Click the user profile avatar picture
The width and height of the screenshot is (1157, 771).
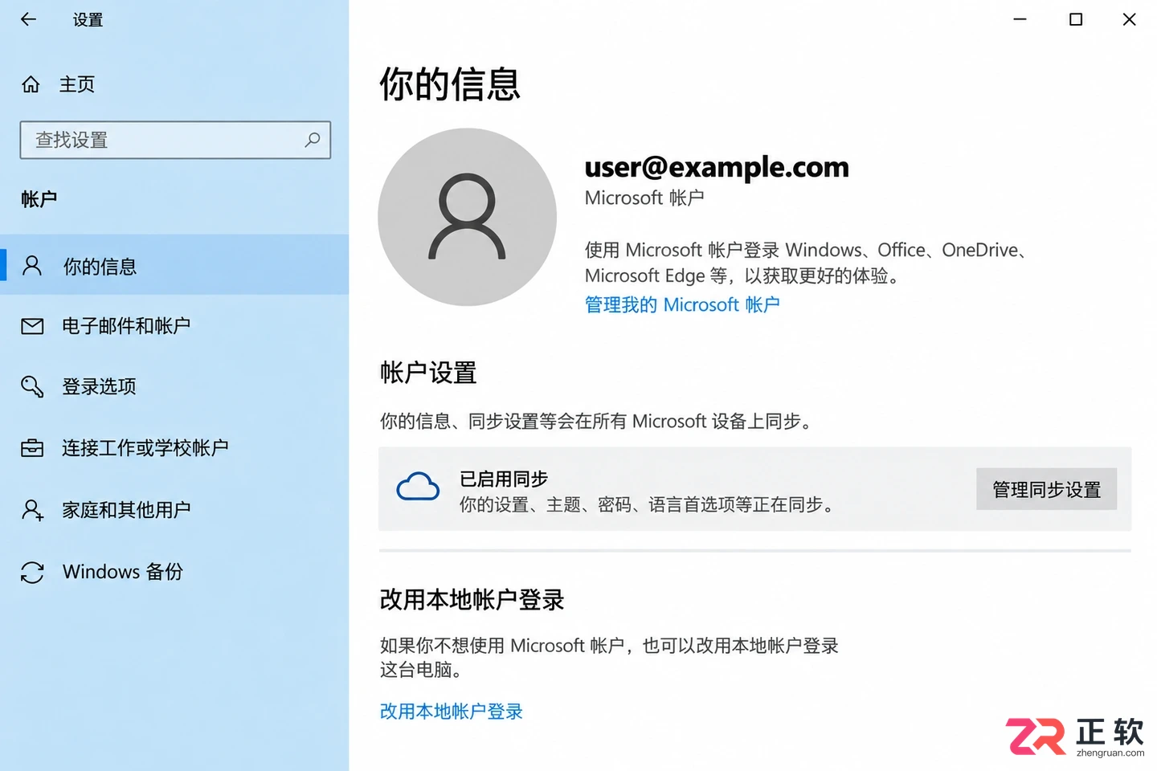coord(467,217)
